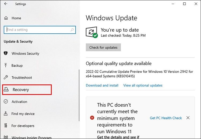Click the Backup arrow icon
Viewport: 201px width, 139px height.
[6, 65]
